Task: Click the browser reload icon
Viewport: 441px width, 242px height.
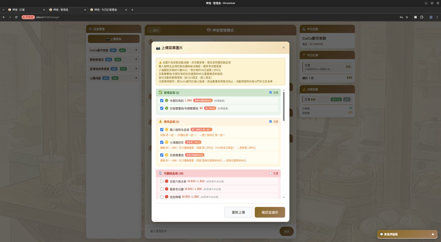Action: [x=16, y=17]
